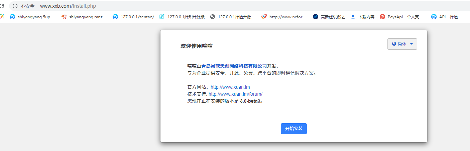Open the API - 禅道 bookmark
Screen dimensions: 470x151
click(445, 17)
